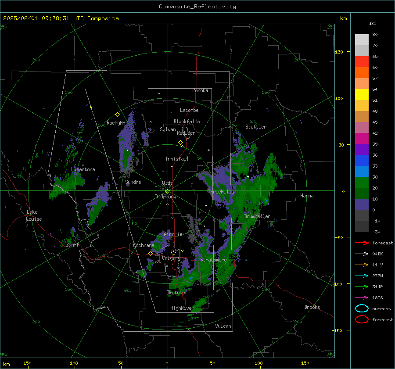Click the Vulcan label
This screenshot has height=369, width=395.
pyautogui.click(x=223, y=326)
